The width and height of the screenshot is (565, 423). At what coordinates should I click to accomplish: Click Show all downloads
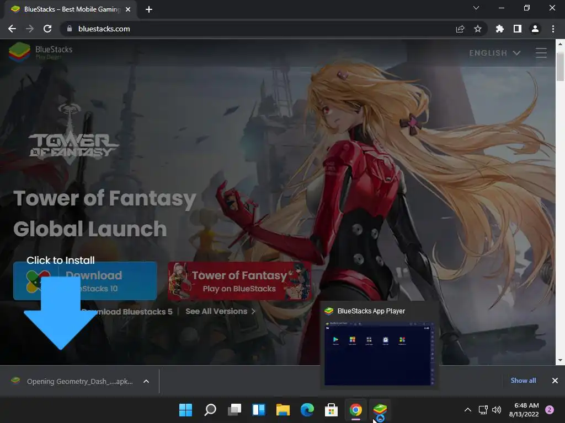point(523,381)
